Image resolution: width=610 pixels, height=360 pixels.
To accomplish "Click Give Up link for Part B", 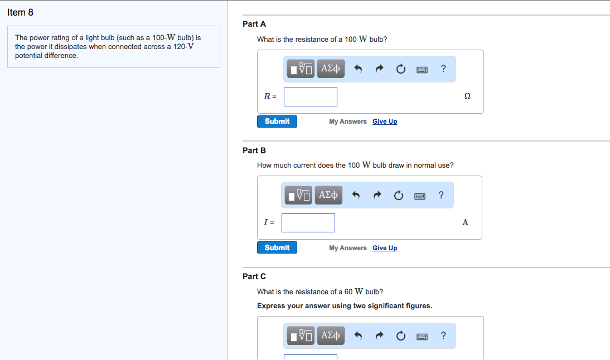I will (385, 248).
